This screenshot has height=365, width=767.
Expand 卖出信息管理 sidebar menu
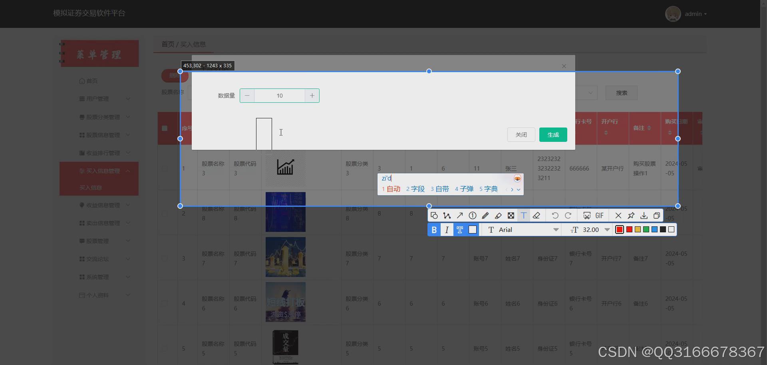(99, 223)
